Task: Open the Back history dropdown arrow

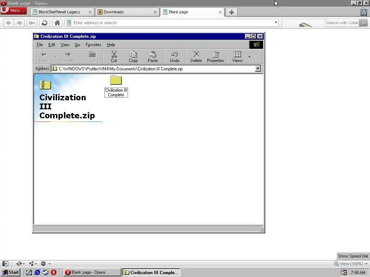Action: tap(56, 57)
